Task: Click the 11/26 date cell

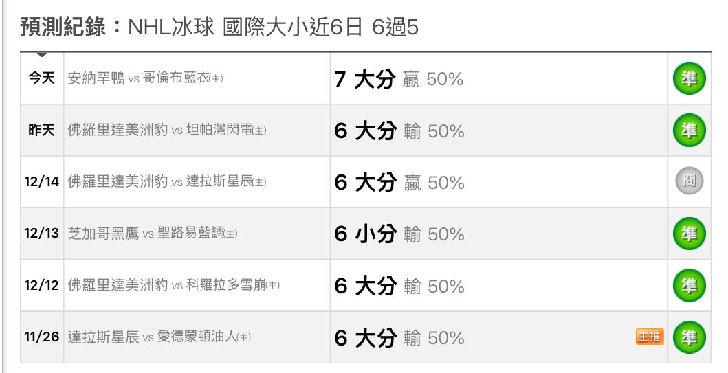Action: point(41,337)
